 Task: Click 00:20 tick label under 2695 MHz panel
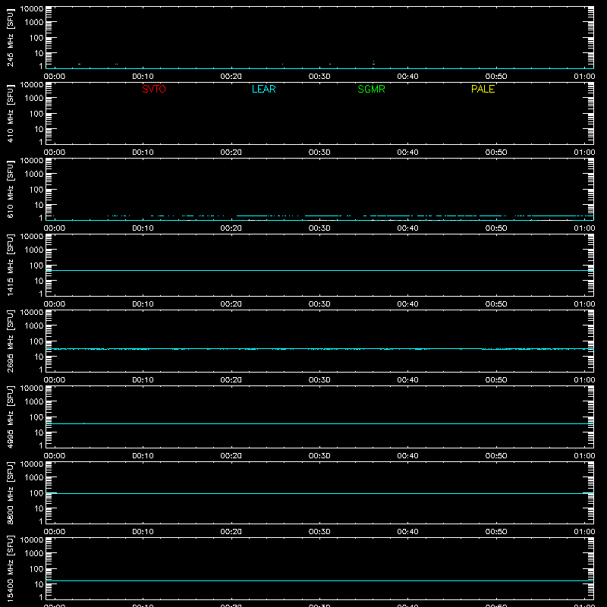coord(231,380)
